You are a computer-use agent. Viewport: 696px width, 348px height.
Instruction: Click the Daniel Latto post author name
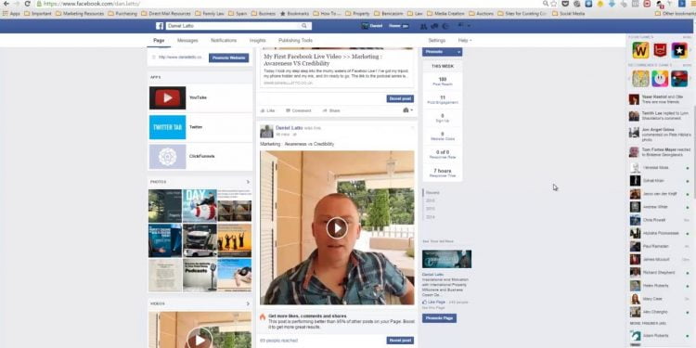[x=289, y=128]
